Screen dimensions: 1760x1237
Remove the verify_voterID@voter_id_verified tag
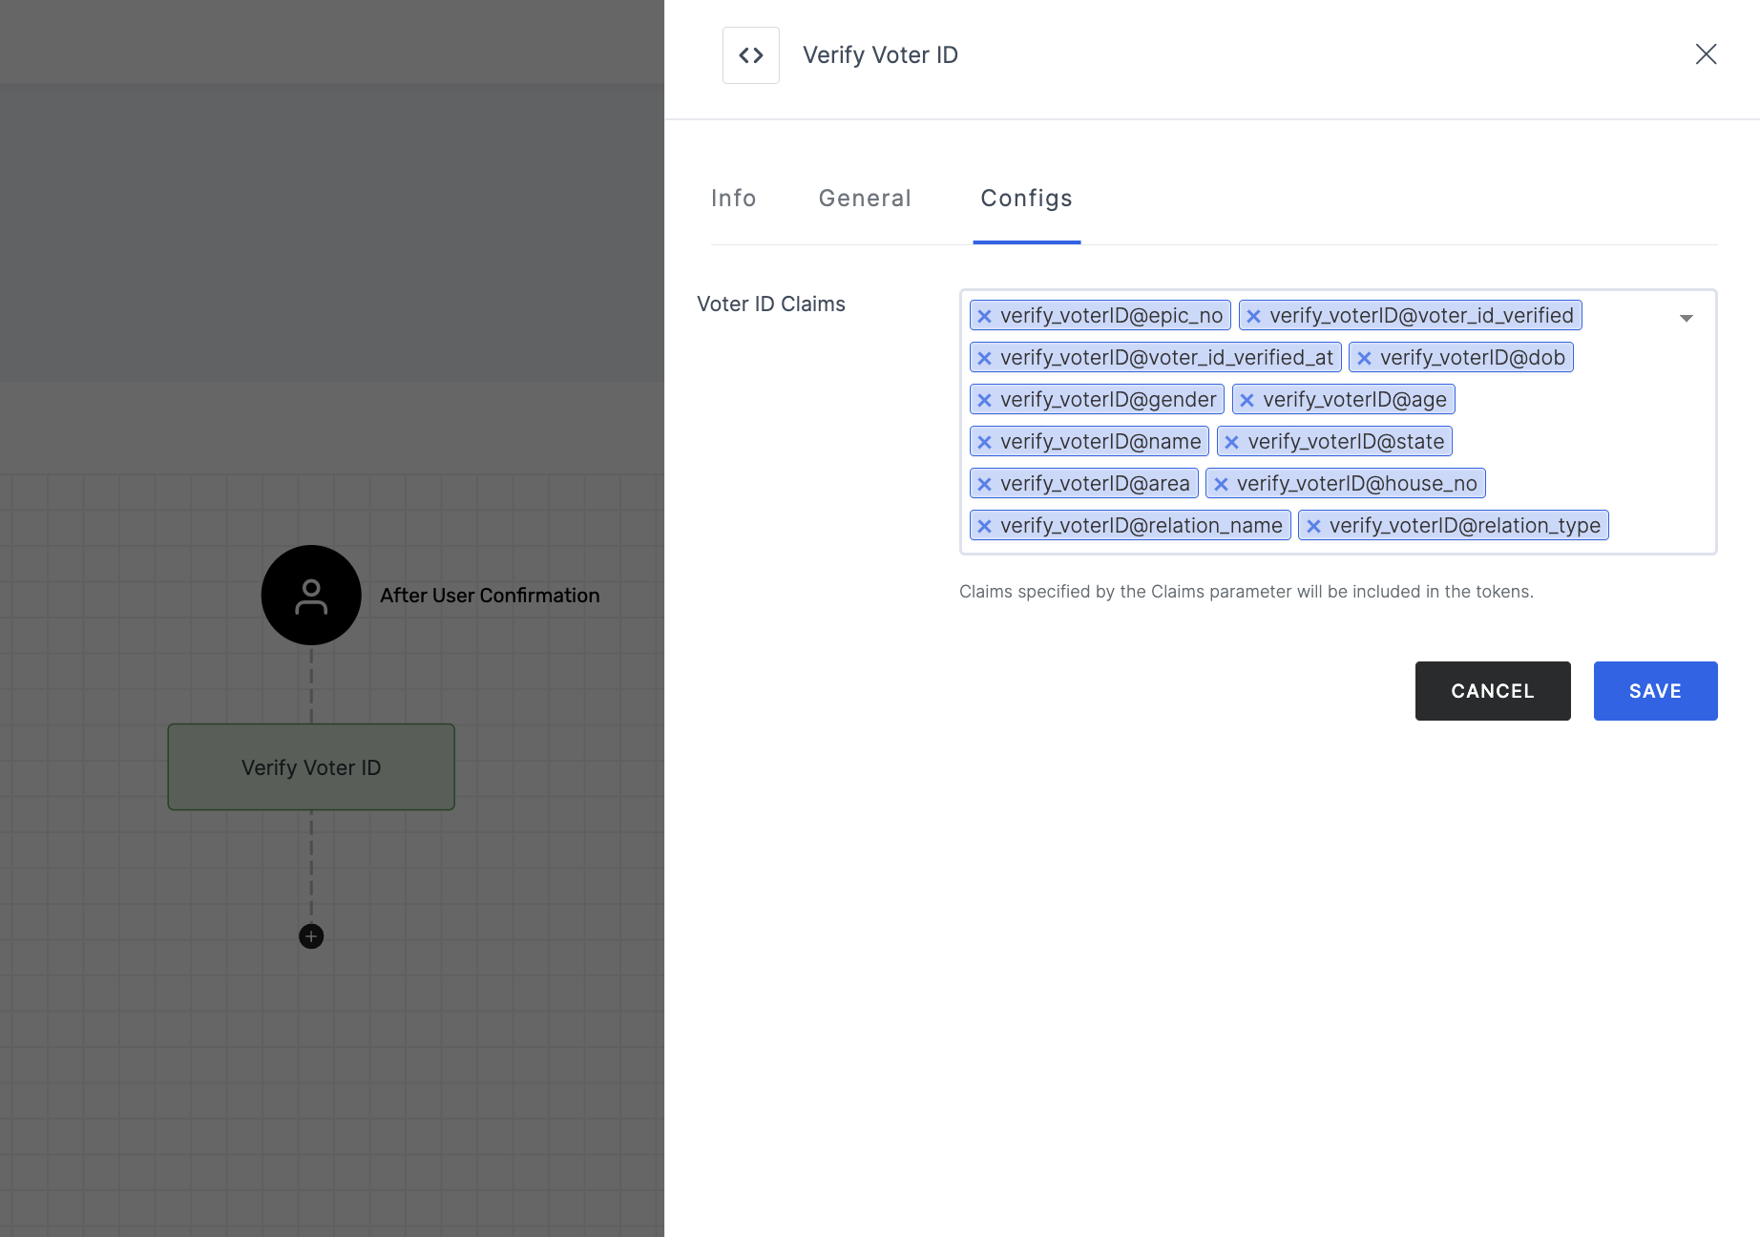pyautogui.click(x=1253, y=316)
